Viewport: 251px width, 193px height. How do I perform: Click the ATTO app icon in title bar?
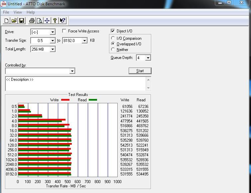tap(3, 4)
